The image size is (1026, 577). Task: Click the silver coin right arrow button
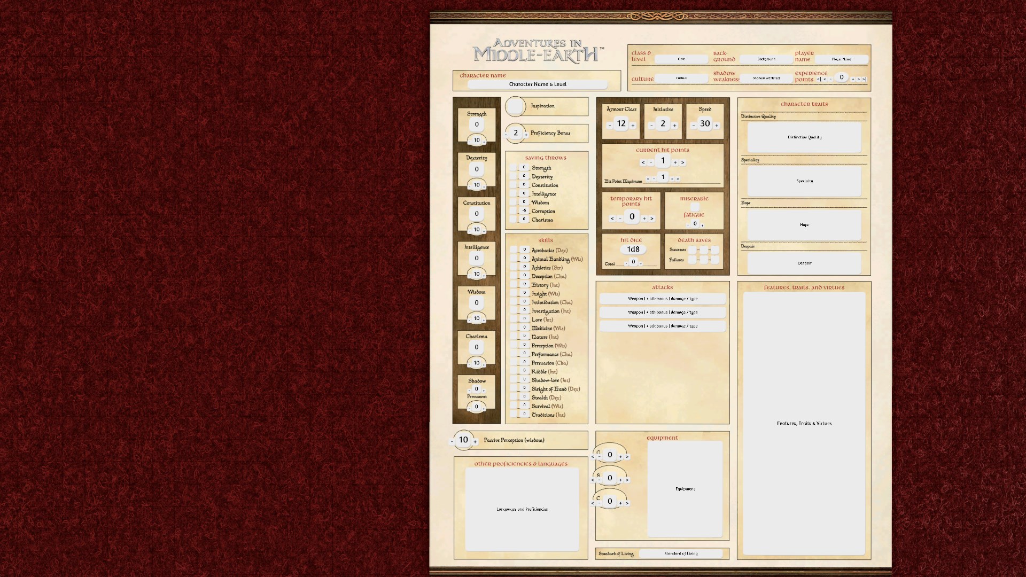[x=627, y=480]
